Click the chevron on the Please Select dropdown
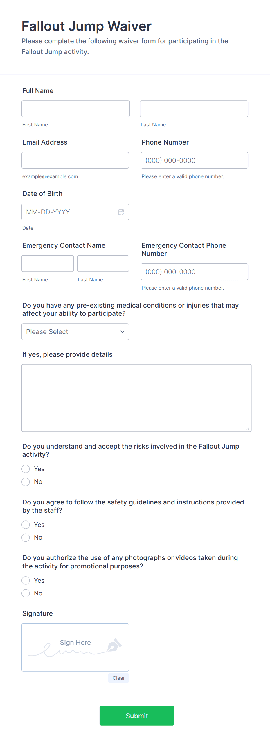The height and width of the screenshot is (742, 270). [x=122, y=331]
